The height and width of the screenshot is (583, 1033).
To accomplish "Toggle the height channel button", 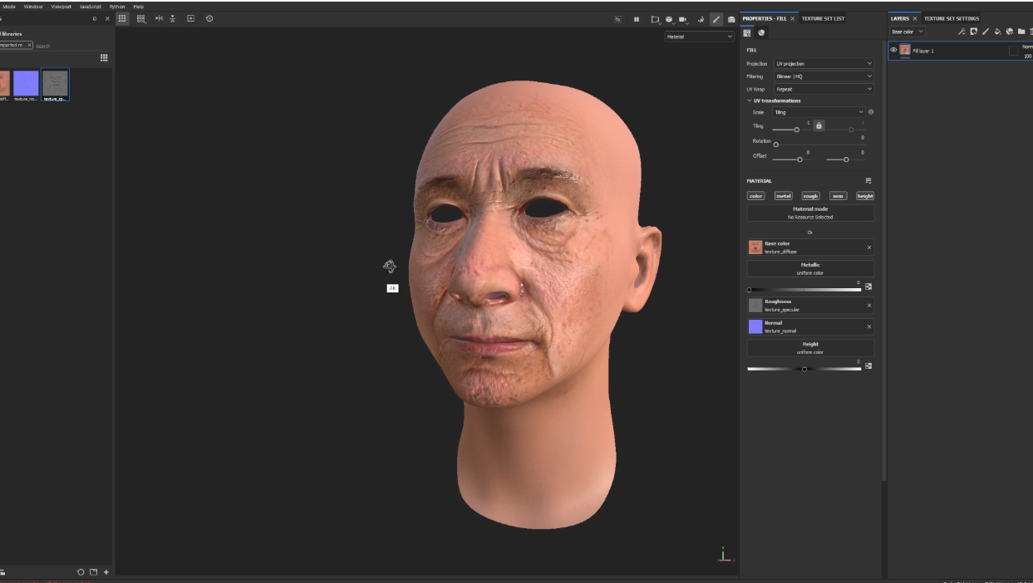I will [x=865, y=196].
